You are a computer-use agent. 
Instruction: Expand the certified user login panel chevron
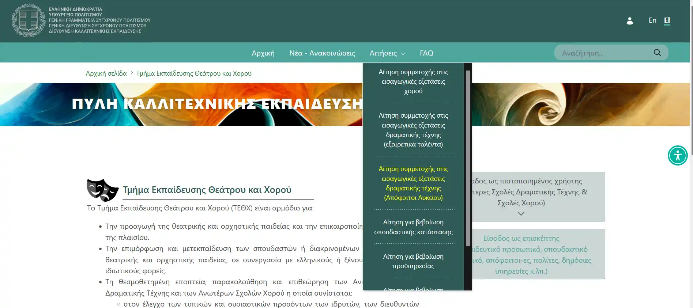tap(521, 214)
